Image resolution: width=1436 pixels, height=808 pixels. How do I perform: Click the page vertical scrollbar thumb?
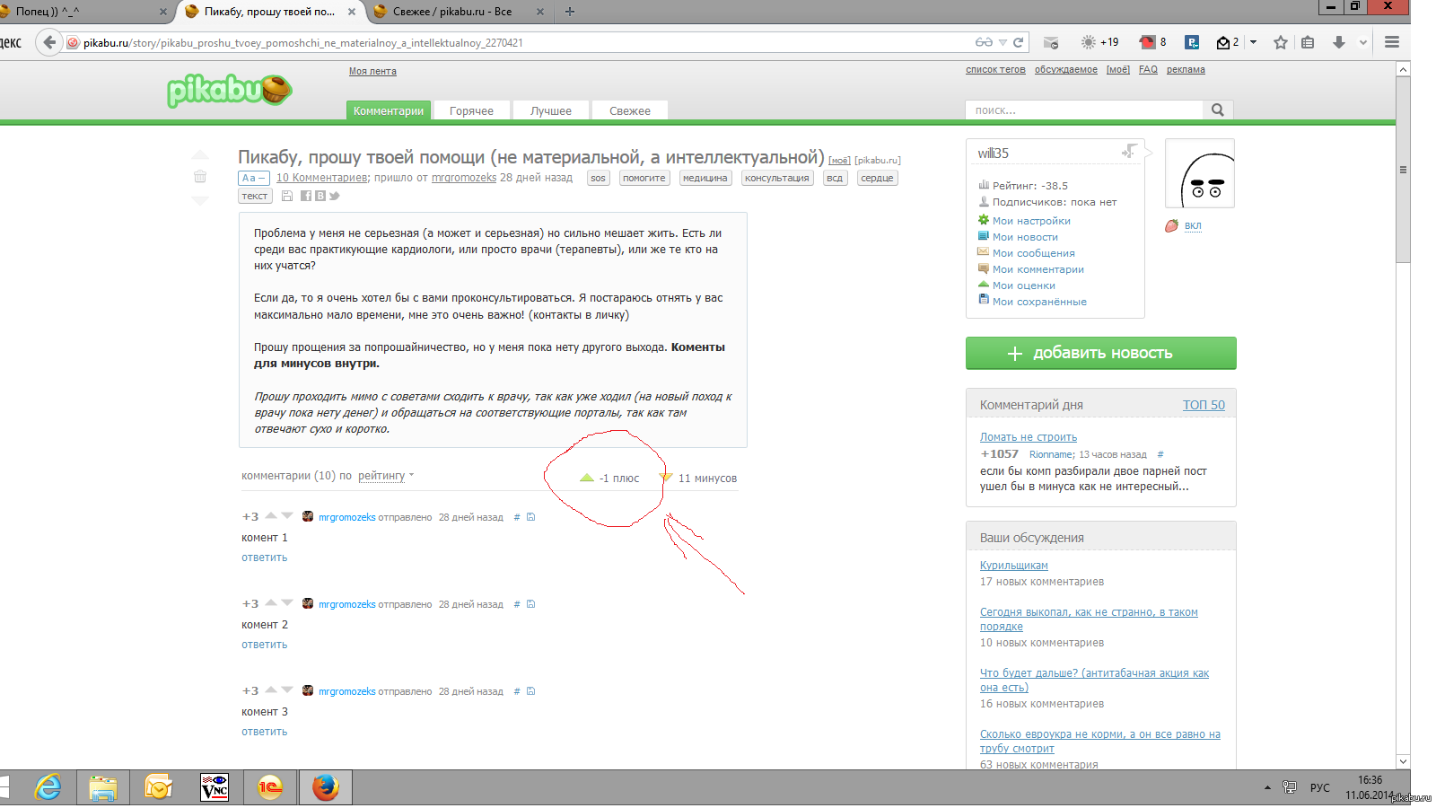1403,169
